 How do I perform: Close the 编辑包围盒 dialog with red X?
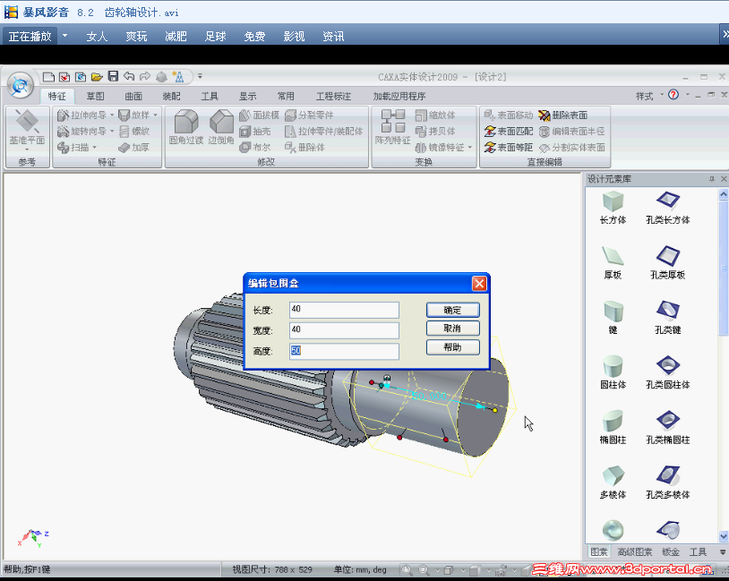(479, 284)
